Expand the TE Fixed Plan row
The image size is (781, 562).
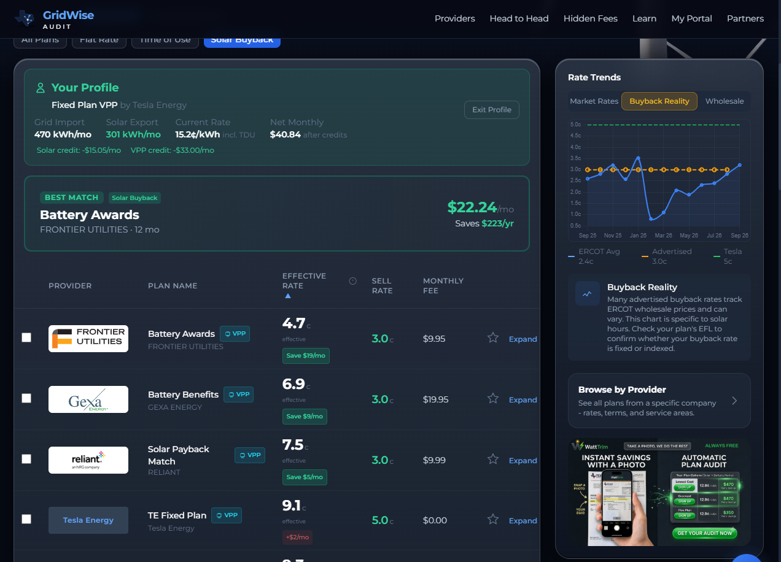523,521
